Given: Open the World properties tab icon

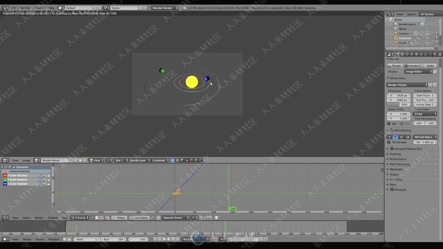Looking at the screenshot, I should (x=412, y=54).
